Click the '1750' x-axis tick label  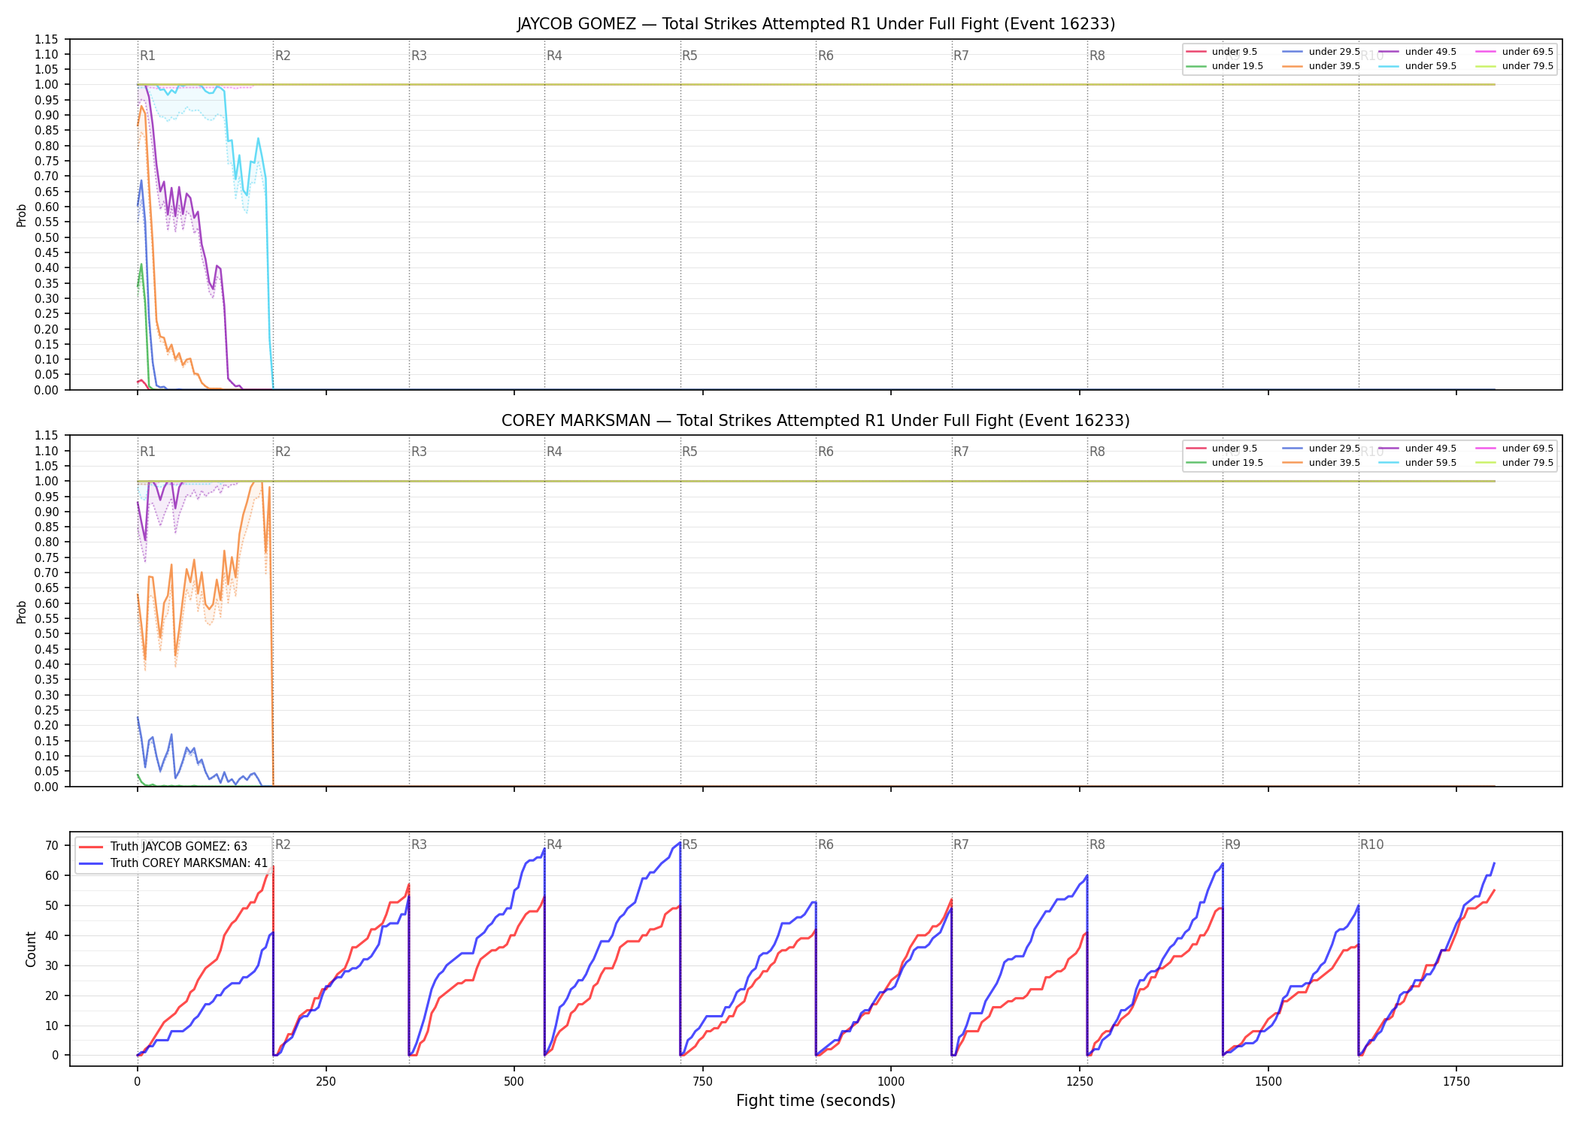point(1456,1082)
